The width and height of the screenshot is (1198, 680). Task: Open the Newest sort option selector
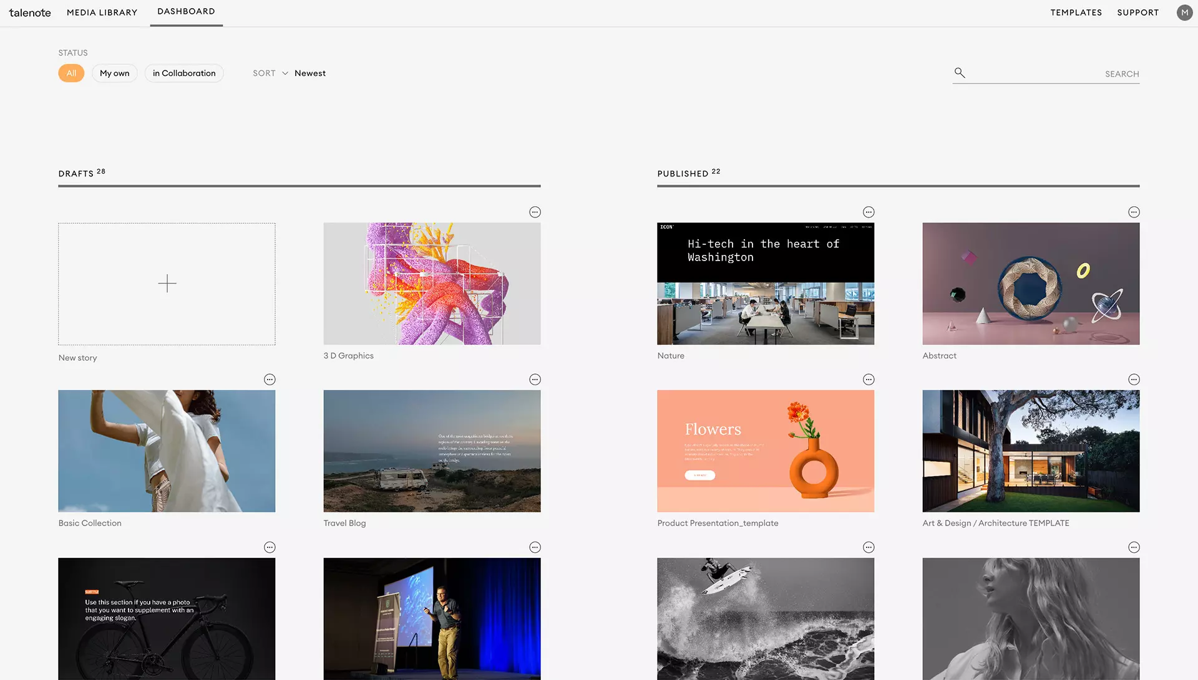[x=310, y=73]
